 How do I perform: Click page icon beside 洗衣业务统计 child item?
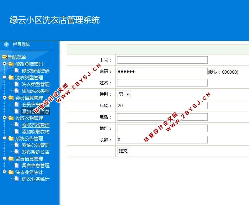coord(17,179)
